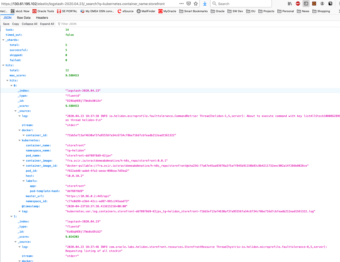Click Expand All

(x=47, y=24)
